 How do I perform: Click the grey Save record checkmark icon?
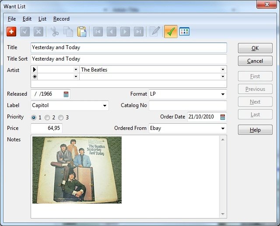[x=25, y=32]
